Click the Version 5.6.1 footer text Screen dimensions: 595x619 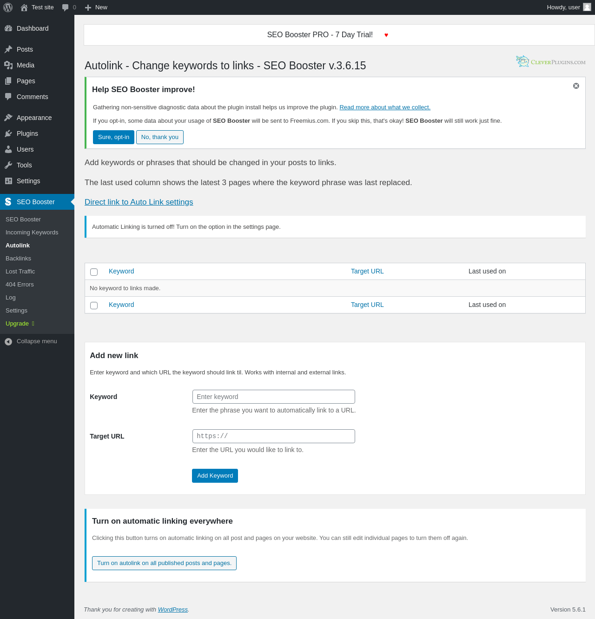point(568,610)
